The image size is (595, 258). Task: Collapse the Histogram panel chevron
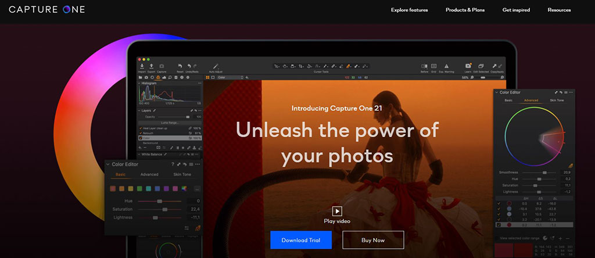[139, 83]
